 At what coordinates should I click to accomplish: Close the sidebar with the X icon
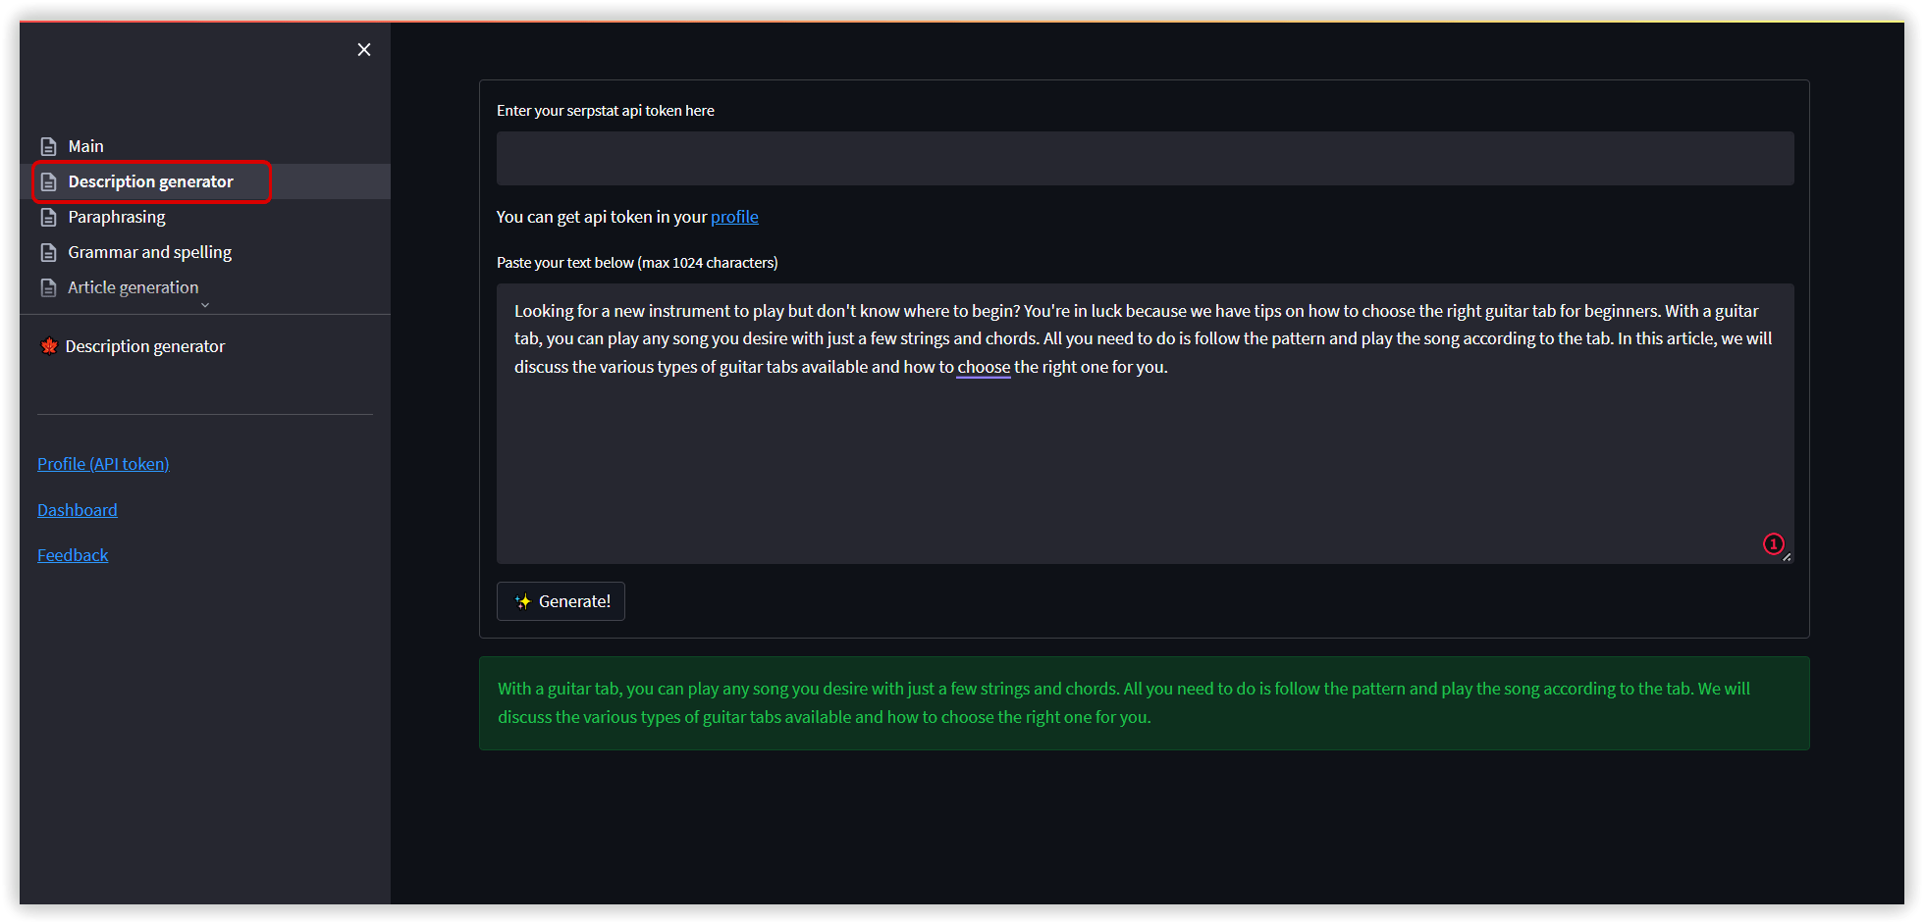click(x=364, y=50)
